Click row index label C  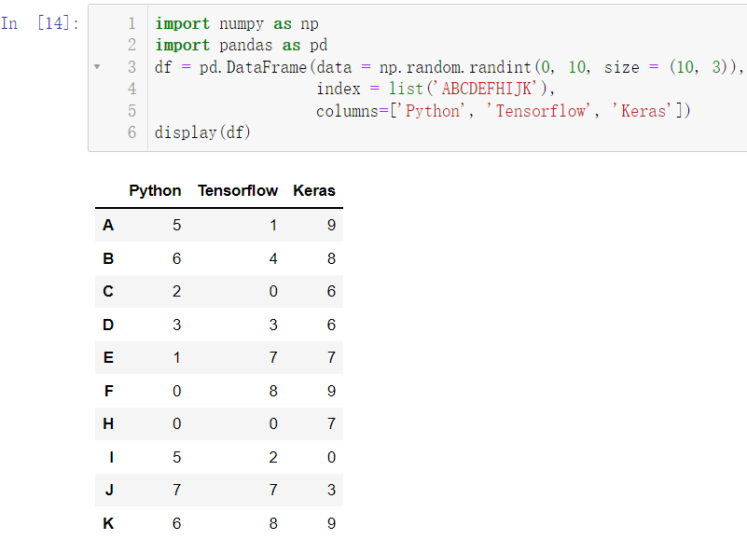[108, 291]
